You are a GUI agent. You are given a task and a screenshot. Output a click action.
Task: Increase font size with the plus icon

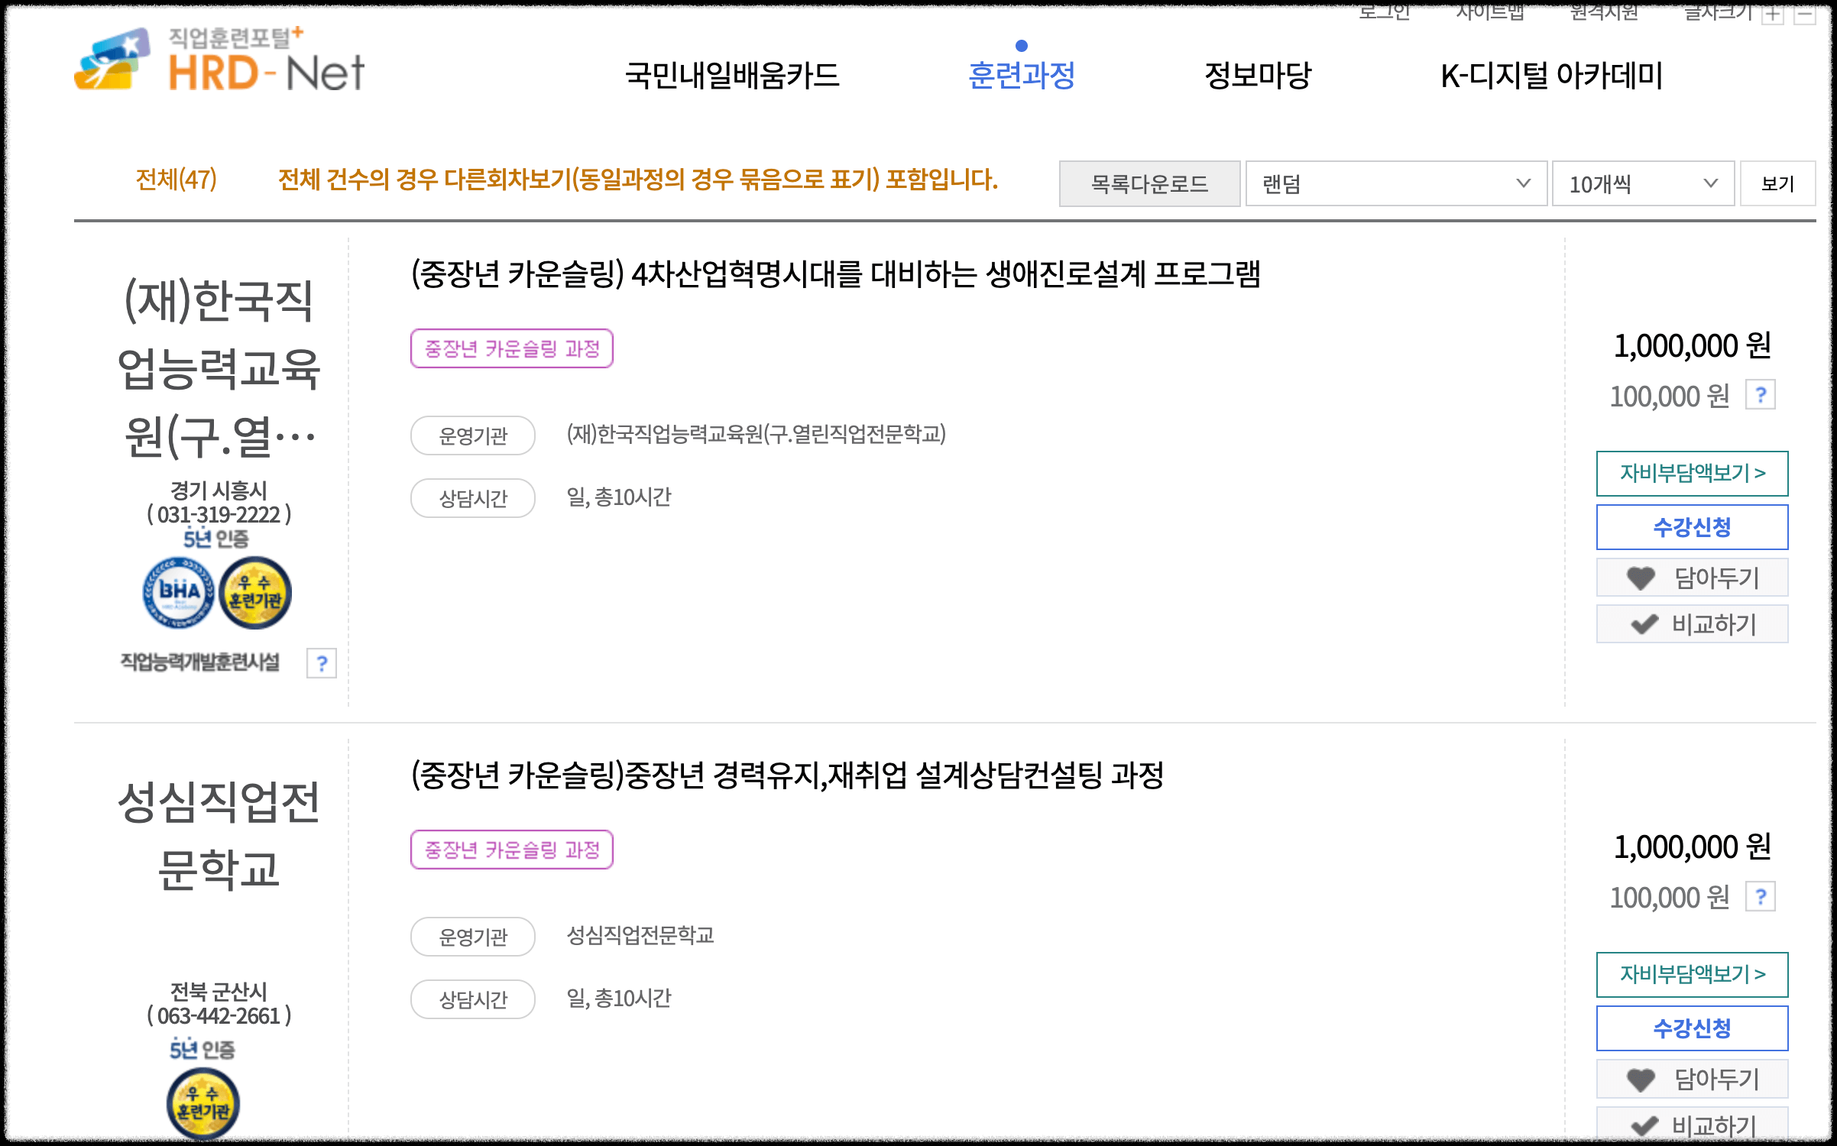click(1773, 13)
